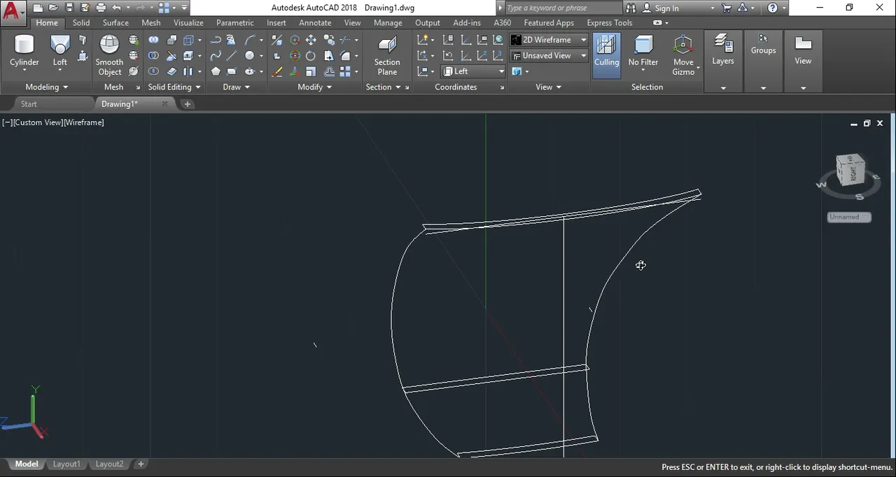The image size is (896, 477).
Task: Click the Help question mark icon
Action: 773,8
